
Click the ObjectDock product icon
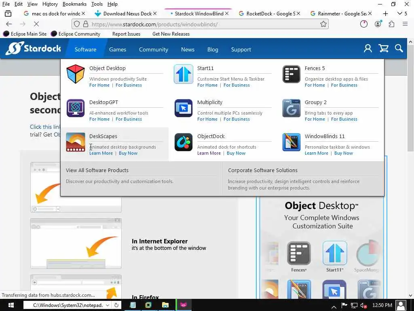pyautogui.click(x=184, y=142)
